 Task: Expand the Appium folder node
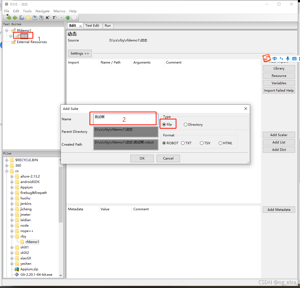point(12,187)
